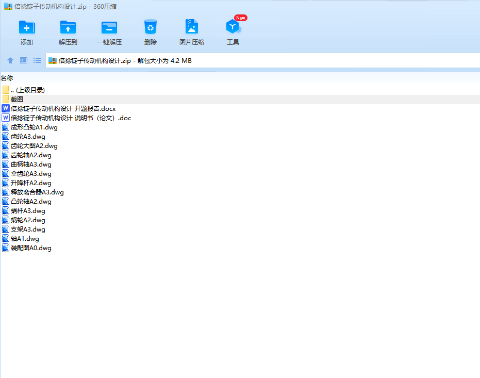Click the dwg file icon for 齿轮A3.dwg
This screenshot has height=378, width=480.
6,136
